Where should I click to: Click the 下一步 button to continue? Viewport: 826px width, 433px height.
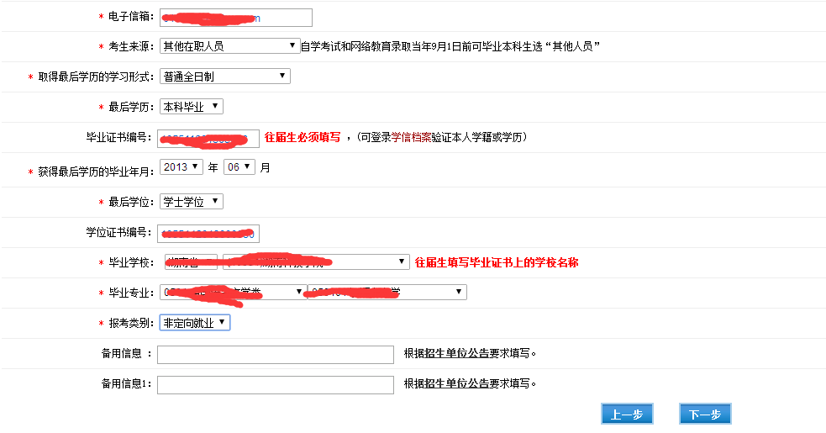click(705, 415)
